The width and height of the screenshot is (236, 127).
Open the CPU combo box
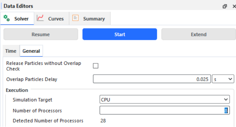pyautogui.click(x=165, y=99)
